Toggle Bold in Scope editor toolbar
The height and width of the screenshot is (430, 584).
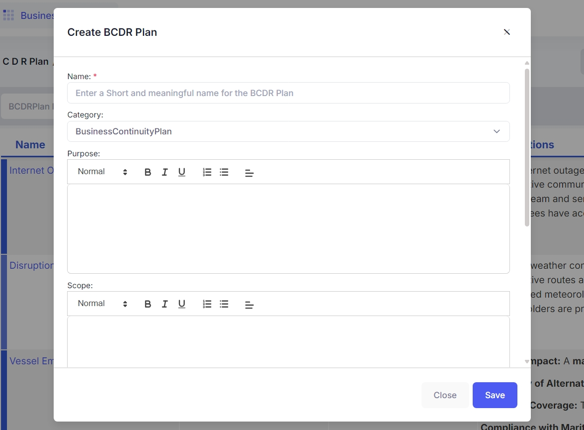coord(148,304)
